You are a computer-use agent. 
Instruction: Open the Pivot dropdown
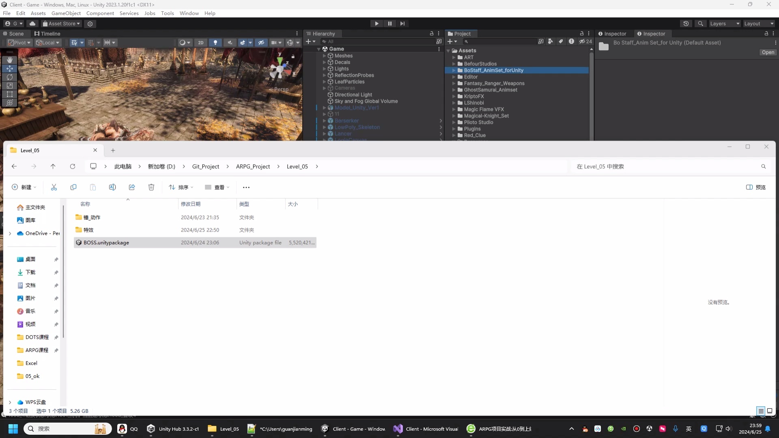[x=19, y=42]
